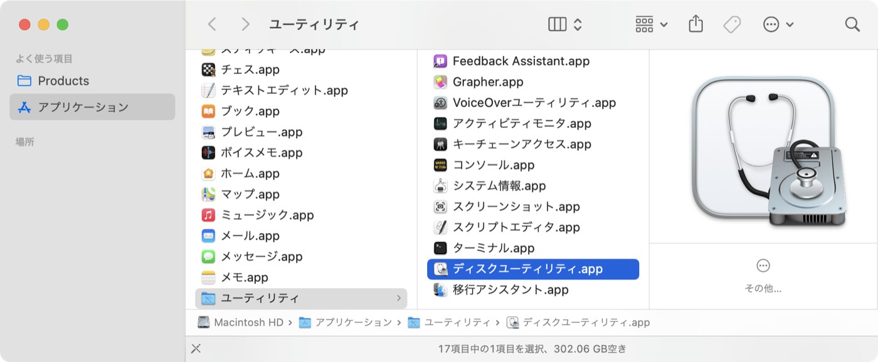This screenshot has width=878, height=362.
Task: Click the ホーム.app icon
Action: click(208, 173)
